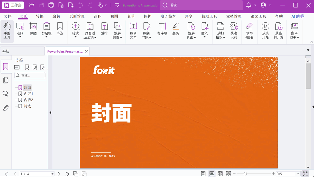This screenshot has height=177, width=314.
Task: Open the Attachments paperclip panel icon
Action: coord(6,108)
